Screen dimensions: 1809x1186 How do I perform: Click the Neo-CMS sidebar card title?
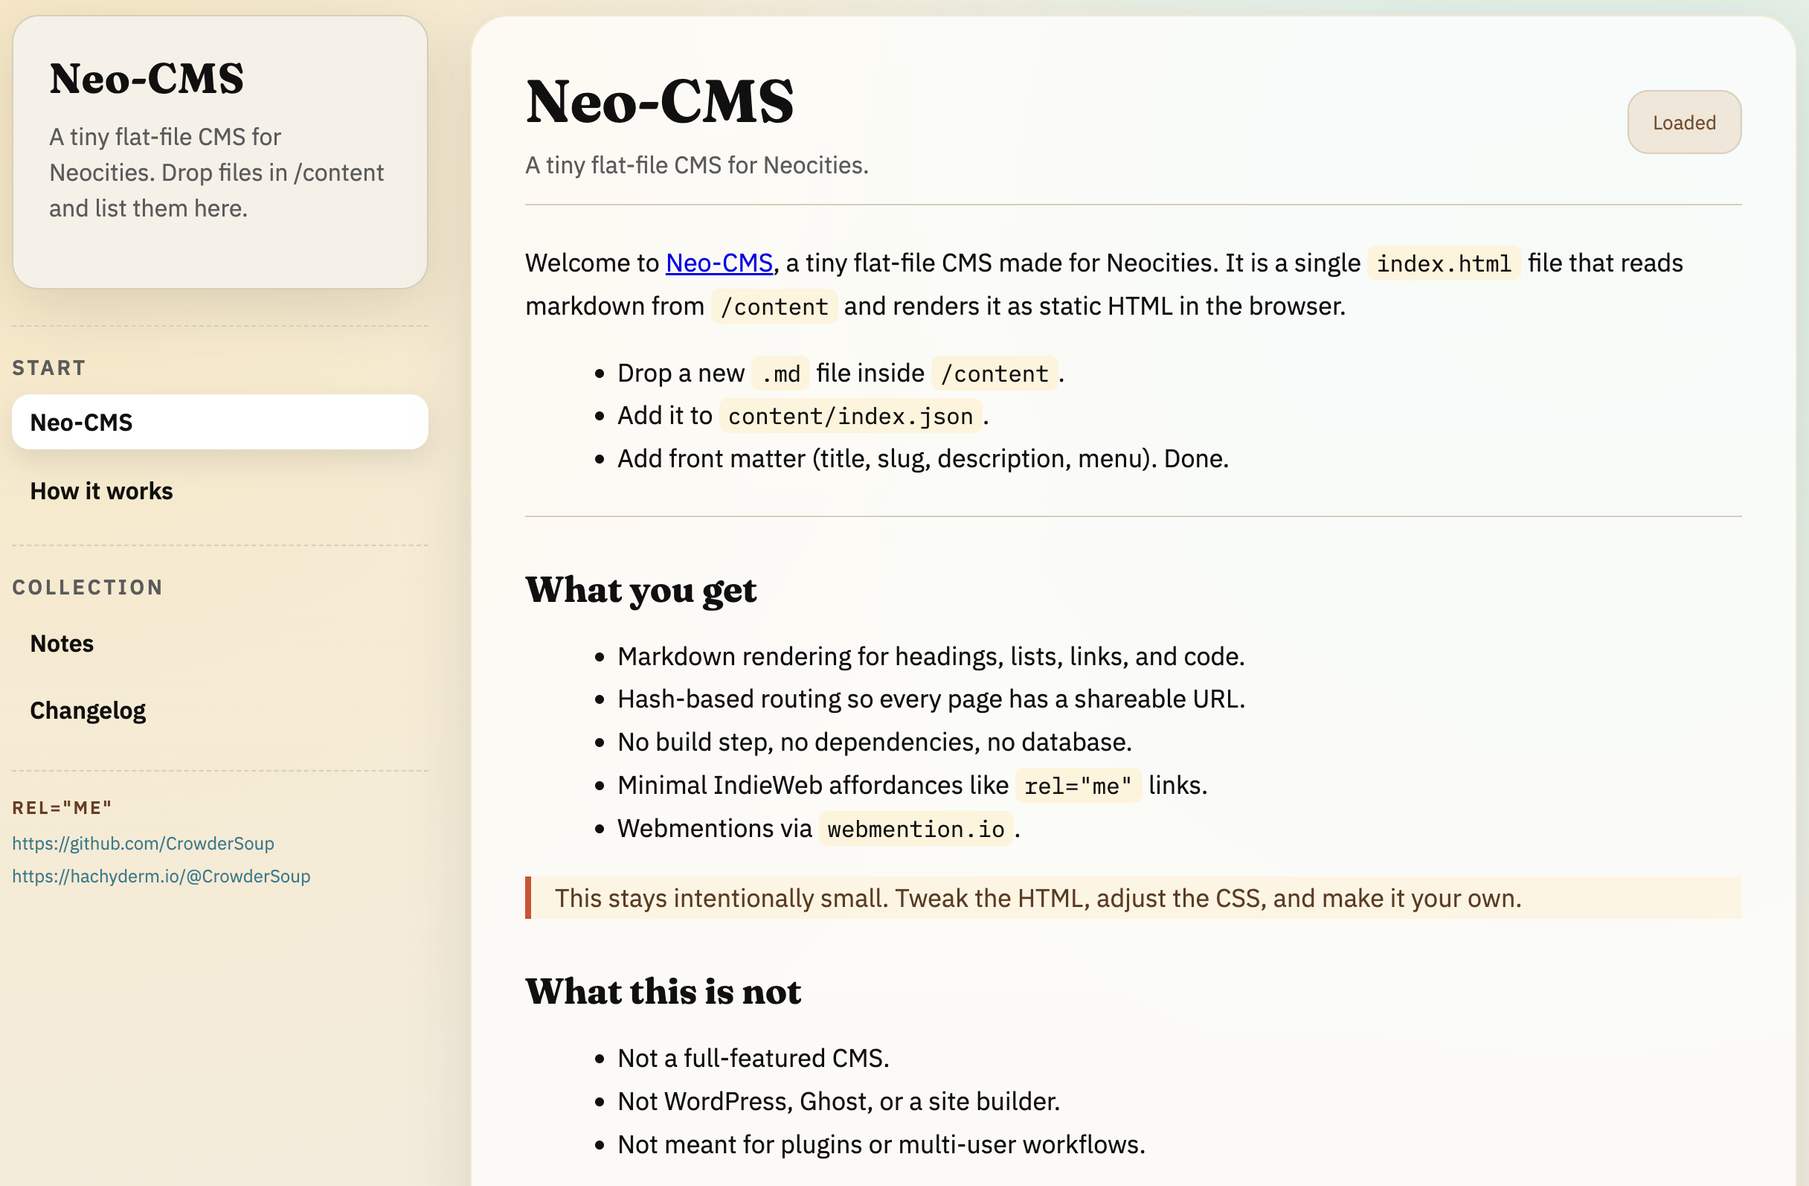[x=147, y=78]
